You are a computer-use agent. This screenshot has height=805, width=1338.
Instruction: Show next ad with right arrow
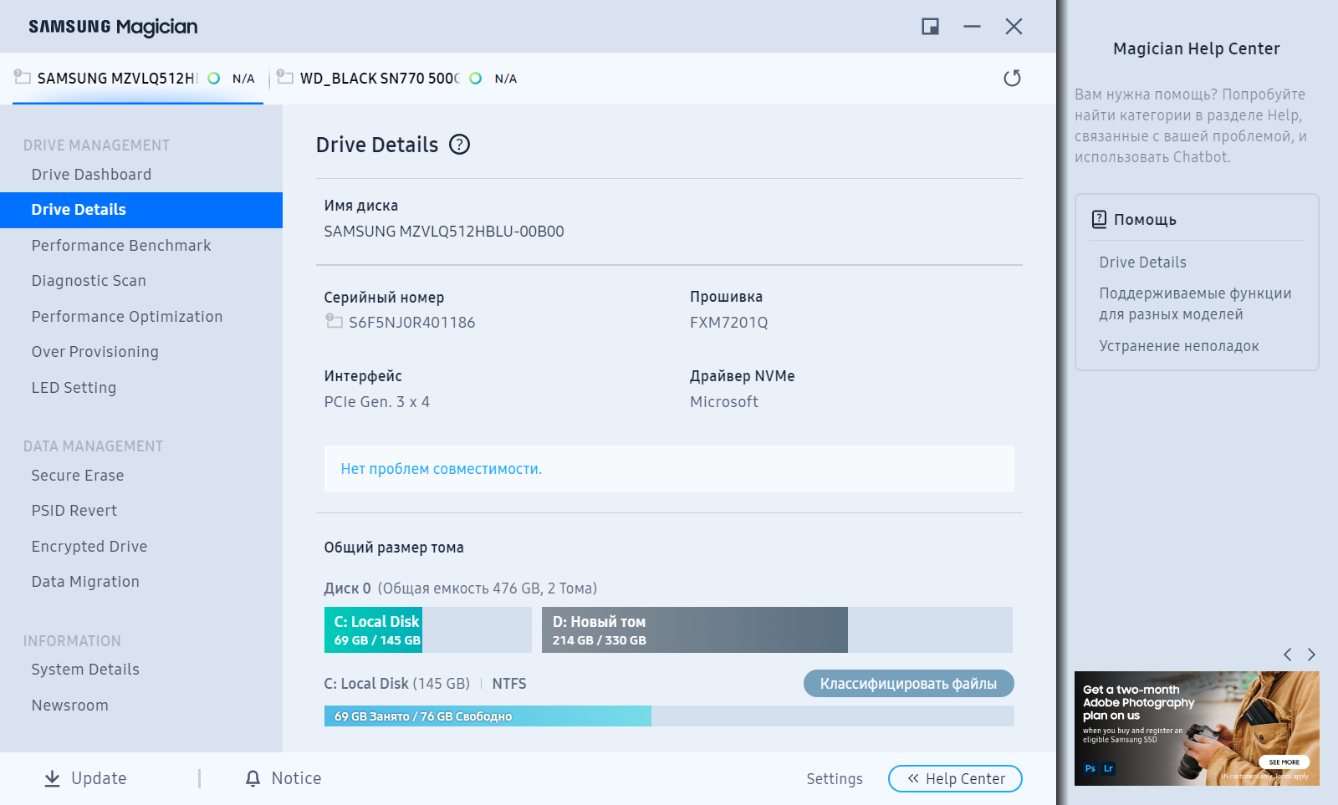1311,655
